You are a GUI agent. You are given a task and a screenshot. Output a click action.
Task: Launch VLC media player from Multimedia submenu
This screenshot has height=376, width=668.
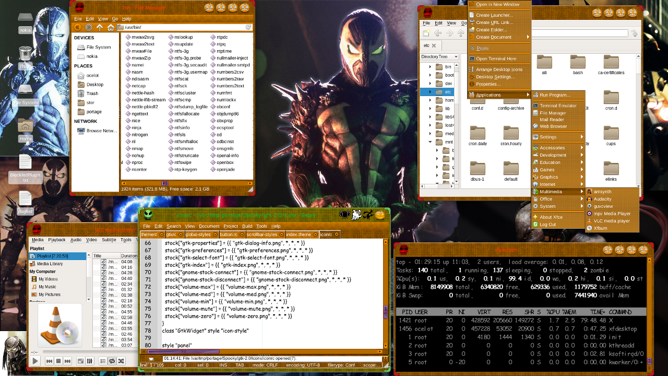tap(613, 221)
